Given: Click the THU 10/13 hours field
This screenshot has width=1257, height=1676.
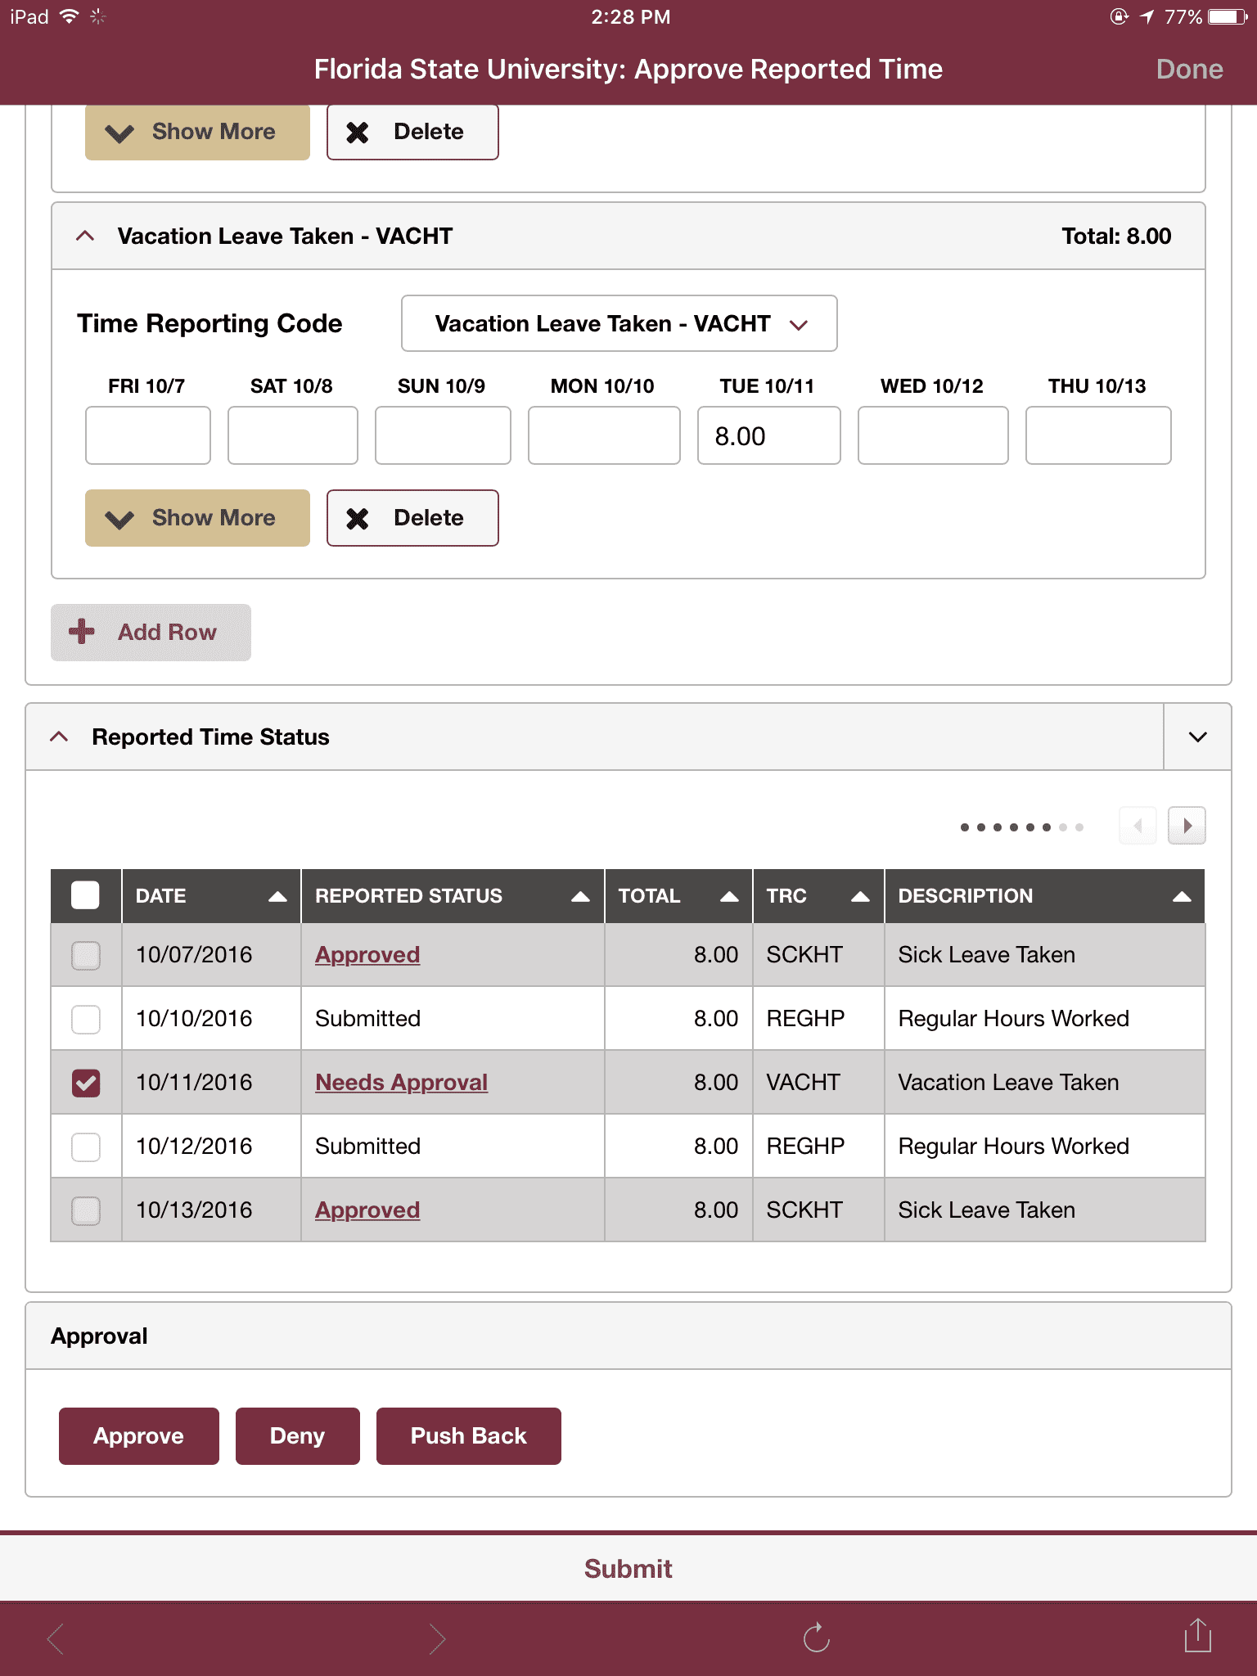Looking at the screenshot, I should click(1098, 435).
